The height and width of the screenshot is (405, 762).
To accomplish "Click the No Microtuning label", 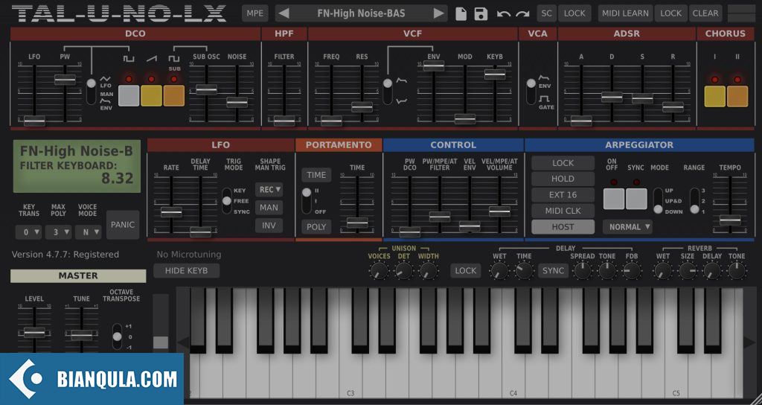I will pyautogui.click(x=188, y=255).
